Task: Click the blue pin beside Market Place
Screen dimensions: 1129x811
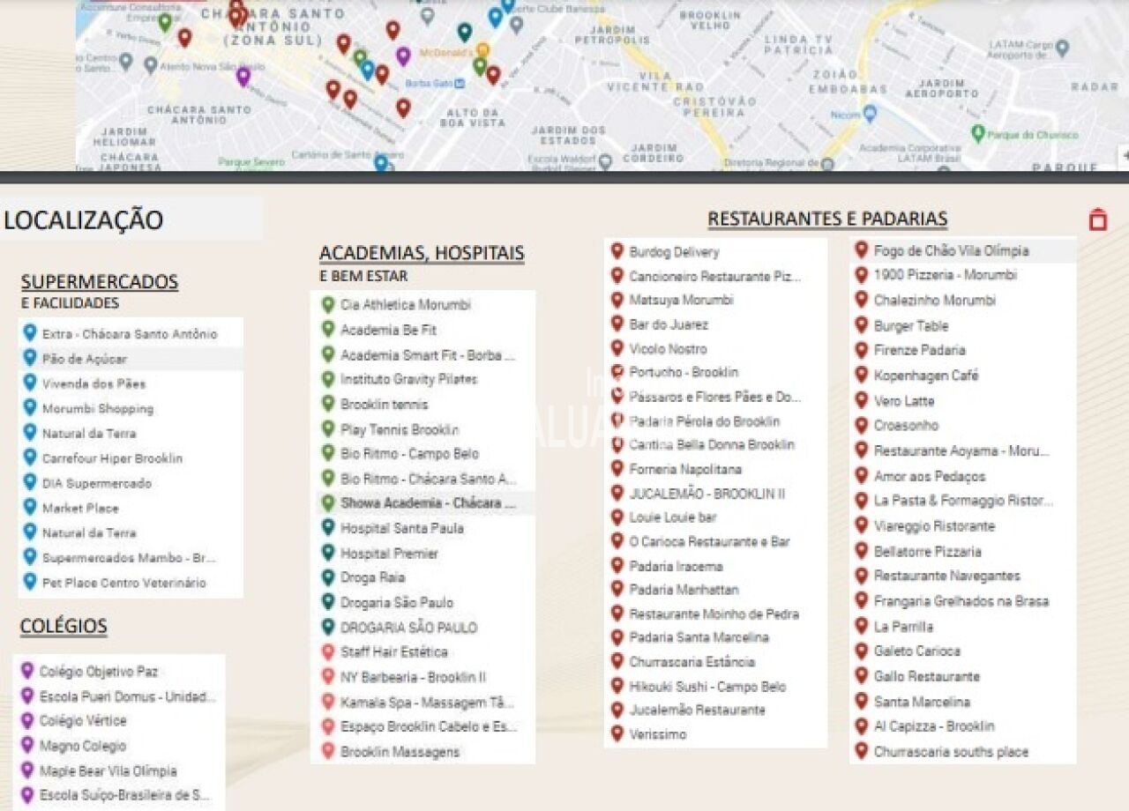Action: (30, 508)
